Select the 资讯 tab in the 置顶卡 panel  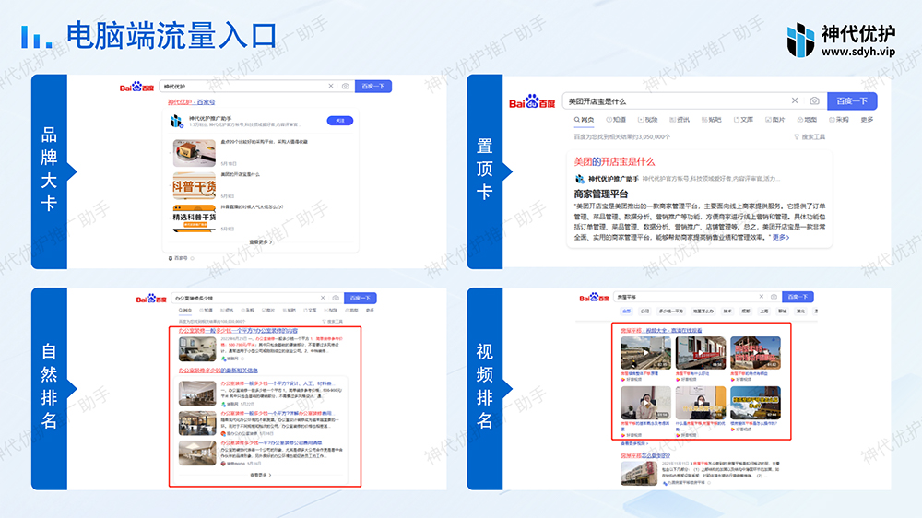pos(680,120)
